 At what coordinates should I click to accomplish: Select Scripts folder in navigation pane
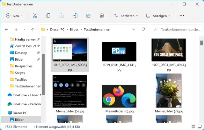[20, 73]
